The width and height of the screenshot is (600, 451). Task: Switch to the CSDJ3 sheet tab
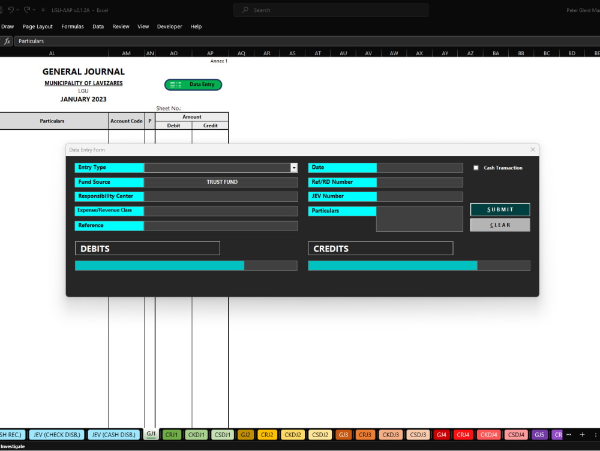[x=418, y=435]
